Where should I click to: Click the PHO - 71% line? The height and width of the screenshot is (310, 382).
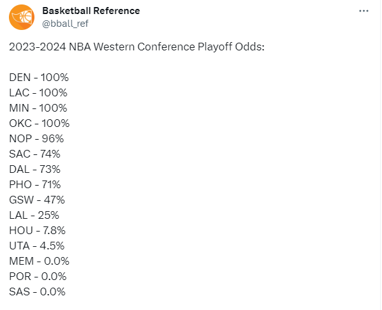coord(35,185)
